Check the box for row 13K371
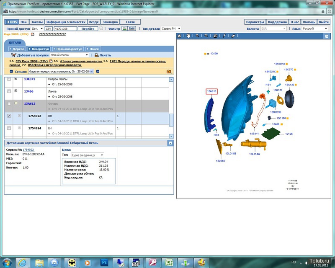The height and width of the screenshot is (268, 335). point(9,79)
